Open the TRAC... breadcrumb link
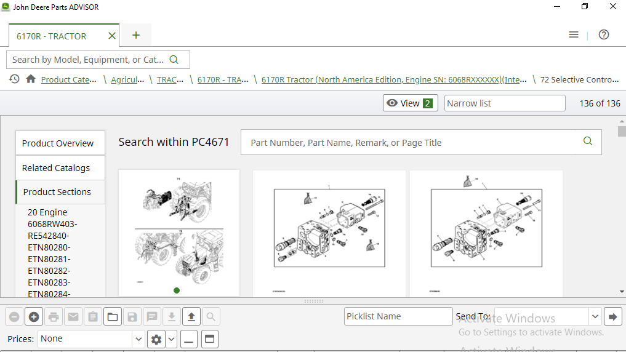This screenshot has height=352, width=626. 170,79
